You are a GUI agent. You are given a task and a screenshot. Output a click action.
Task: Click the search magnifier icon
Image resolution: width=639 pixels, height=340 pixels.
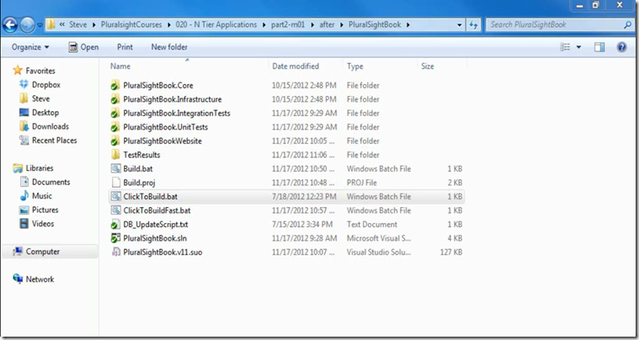[x=628, y=25]
